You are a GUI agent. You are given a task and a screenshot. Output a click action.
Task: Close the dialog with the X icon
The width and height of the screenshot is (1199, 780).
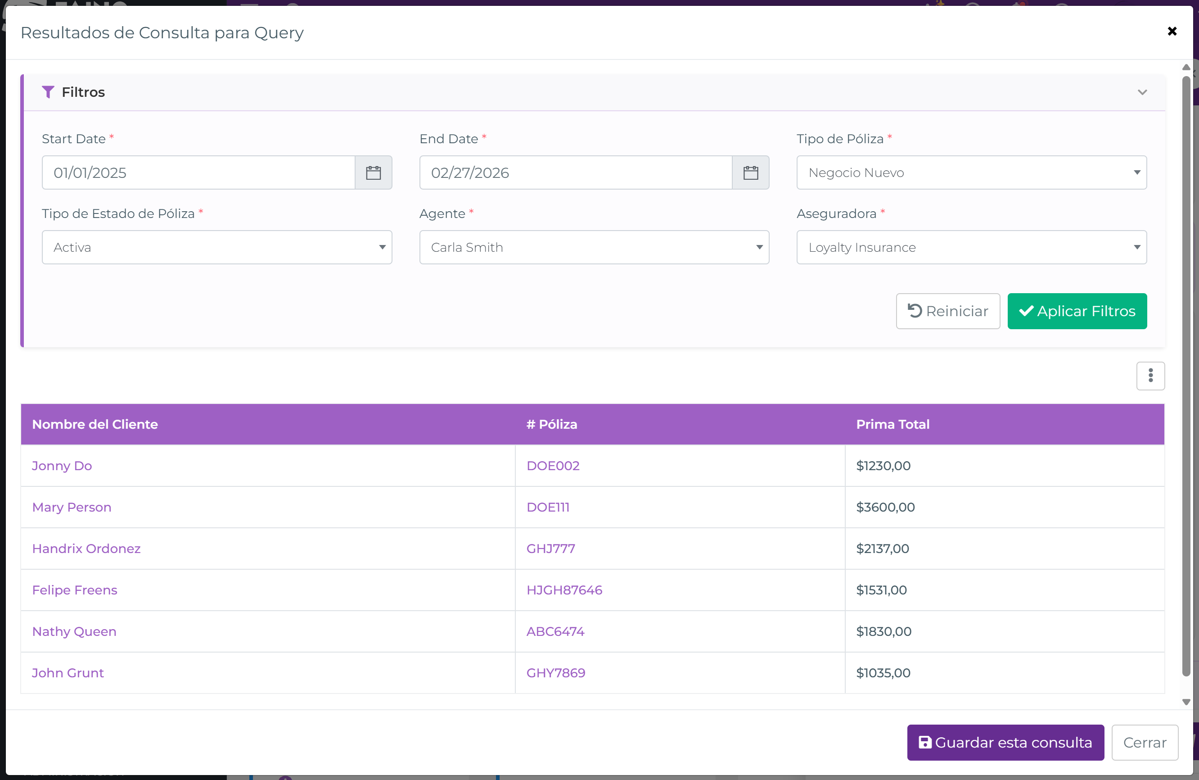[x=1172, y=31]
